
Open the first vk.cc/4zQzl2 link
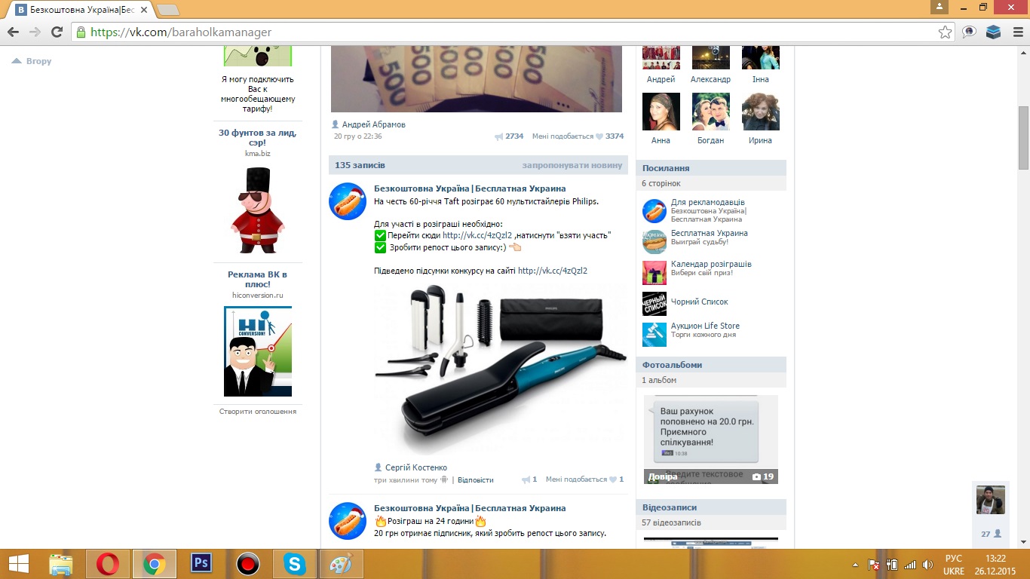477,235
